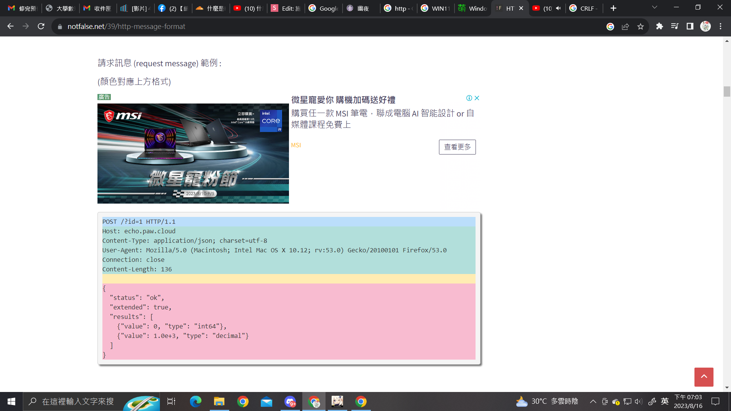The width and height of the screenshot is (731, 411).
Task: Click the MSI laptop ad image
Action: (x=193, y=153)
